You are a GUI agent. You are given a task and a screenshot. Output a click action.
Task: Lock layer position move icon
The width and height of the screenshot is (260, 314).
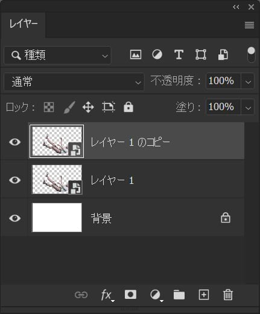88,107
